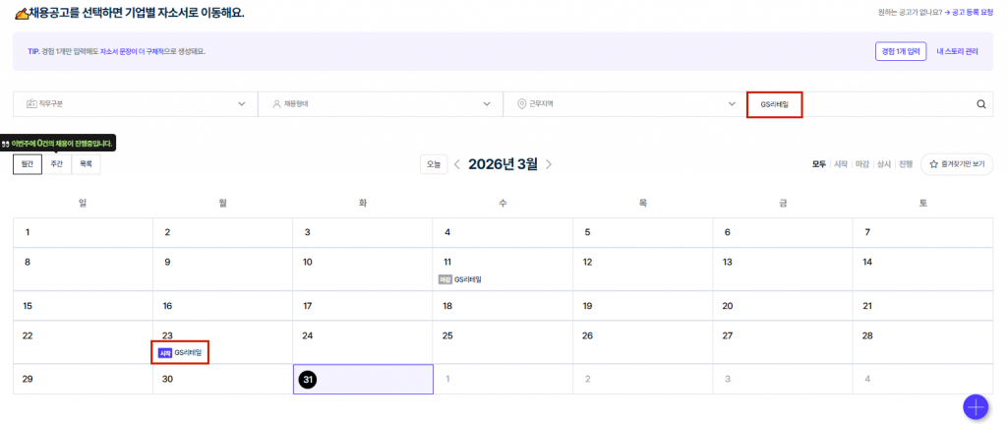Click the 오늘 button
The width and height of the screenshot is (1007, 424).
click(x=433, y=164)
